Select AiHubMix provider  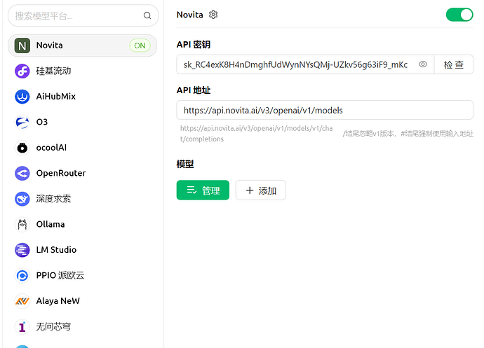tap(82, 97)
